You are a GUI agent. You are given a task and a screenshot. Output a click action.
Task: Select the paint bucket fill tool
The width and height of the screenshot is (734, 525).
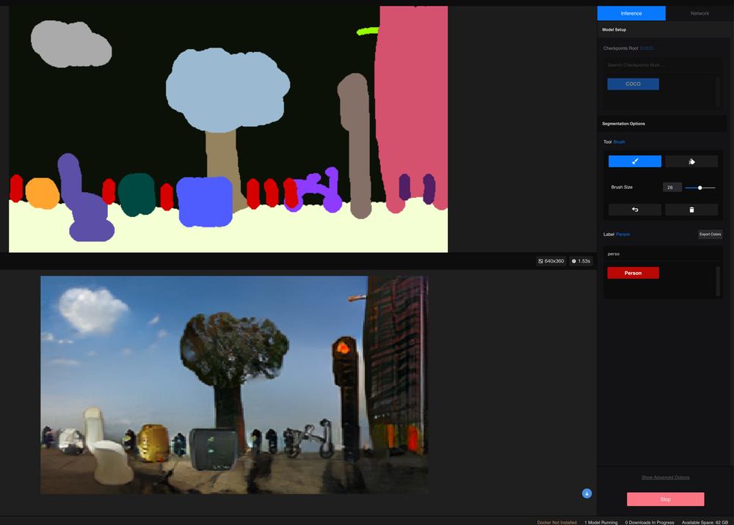pyautogui.click(x=691, y=161)
